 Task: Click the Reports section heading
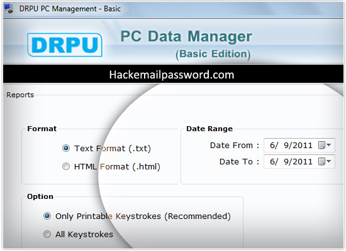[x=20, y=95]
